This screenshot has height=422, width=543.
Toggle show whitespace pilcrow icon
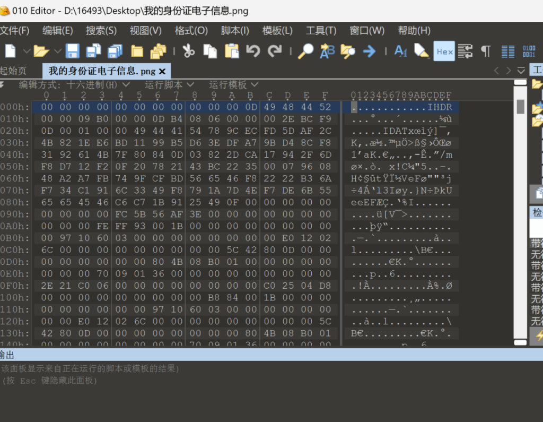pos(485,51)
